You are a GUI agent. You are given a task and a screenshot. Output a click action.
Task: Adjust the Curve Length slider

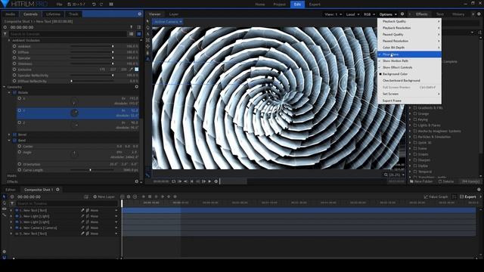92,170
